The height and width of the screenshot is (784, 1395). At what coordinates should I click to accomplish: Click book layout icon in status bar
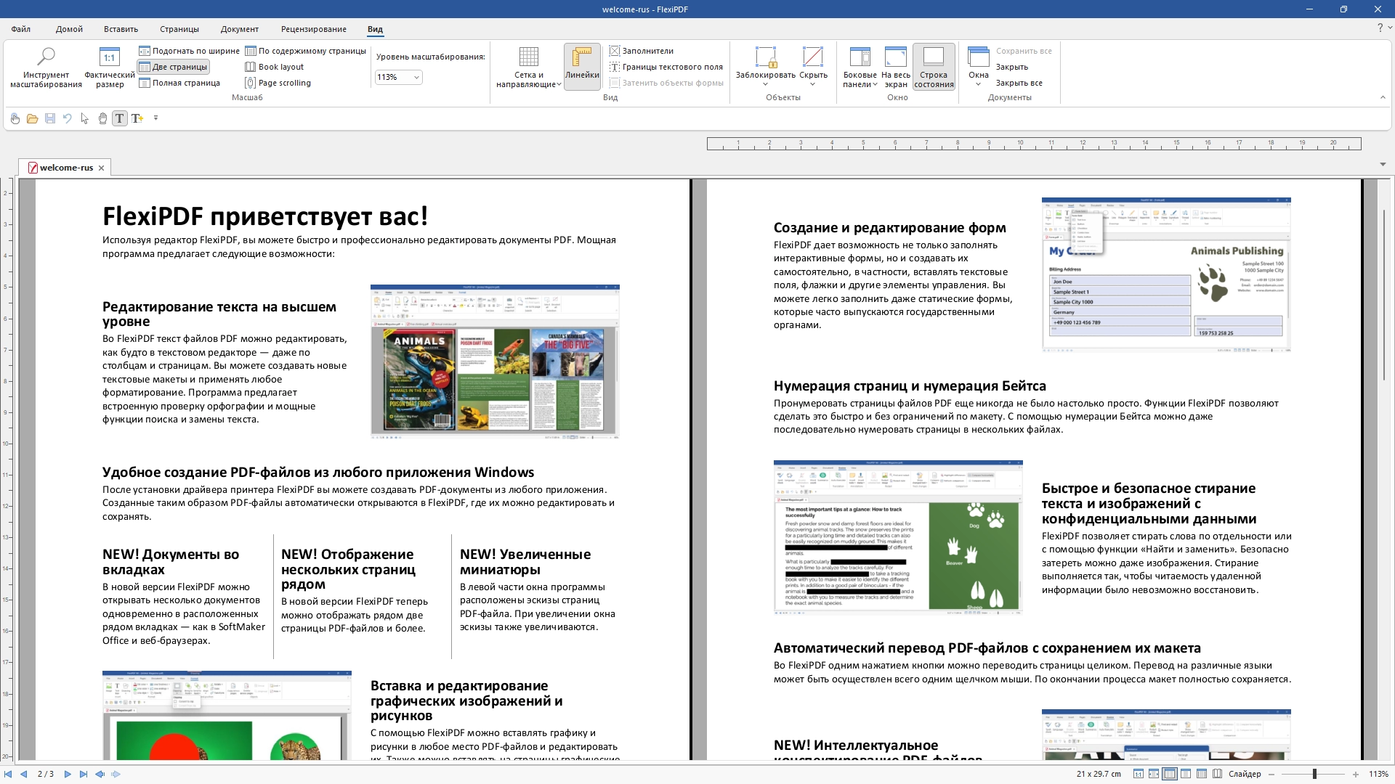click(x=1217, y=774)
